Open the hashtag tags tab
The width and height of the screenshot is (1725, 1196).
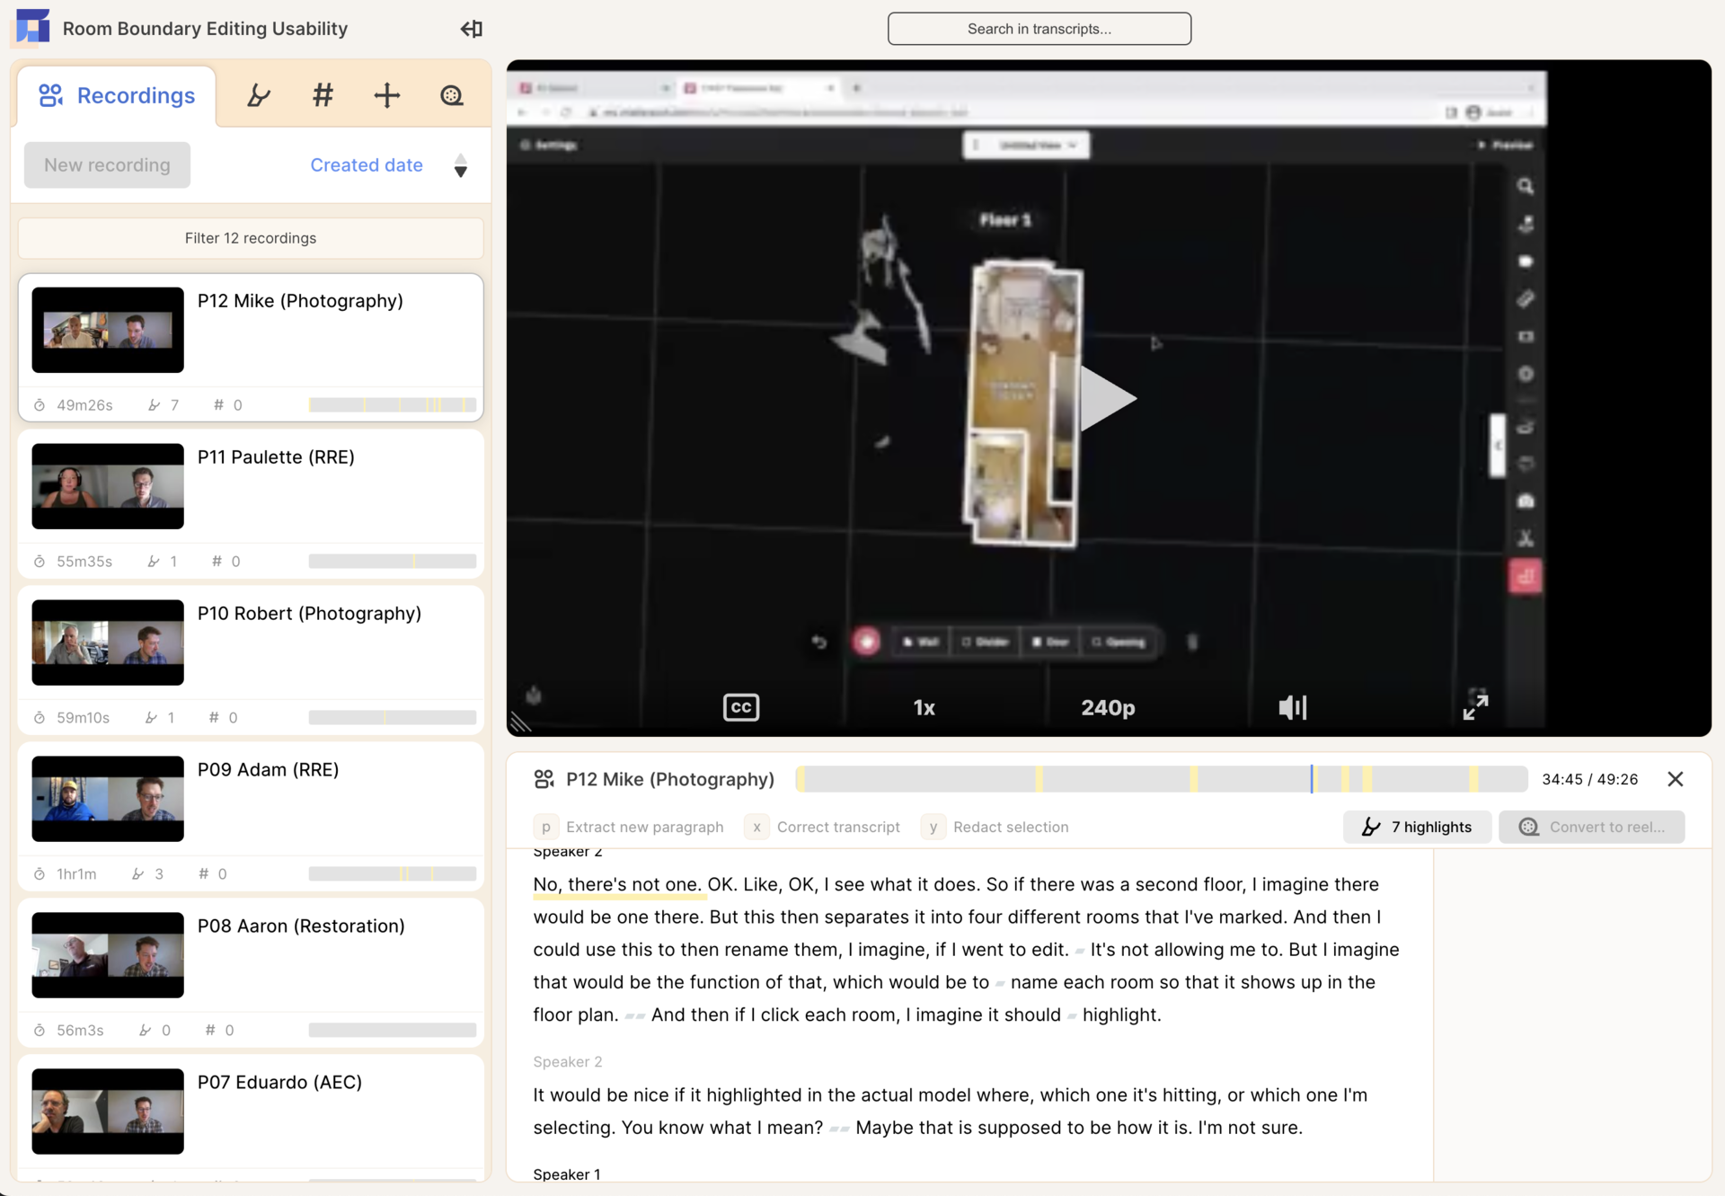(x=323, y=95)
